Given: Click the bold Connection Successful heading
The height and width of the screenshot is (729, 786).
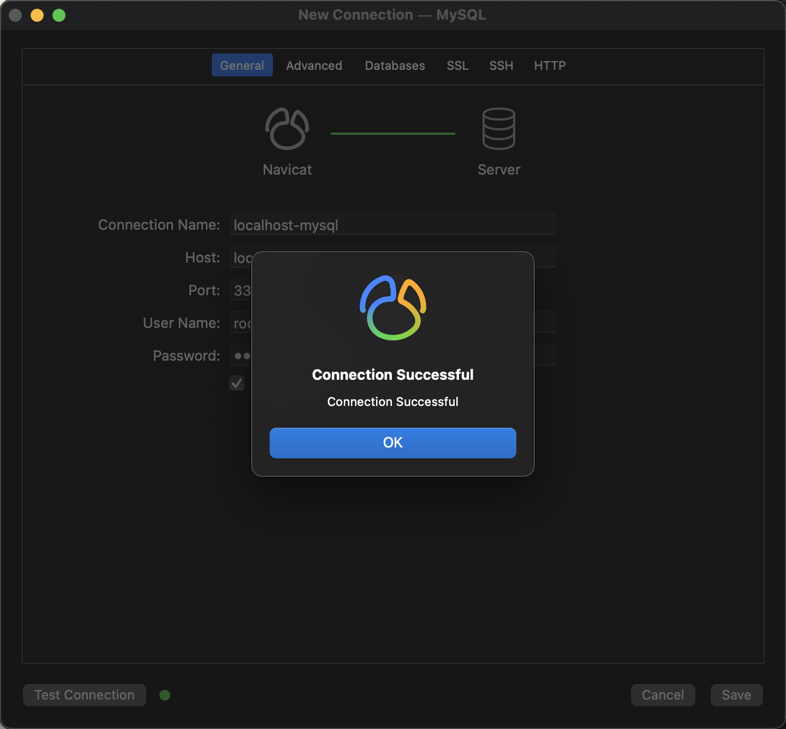Looking at the screenshot, I should [393, 375].
